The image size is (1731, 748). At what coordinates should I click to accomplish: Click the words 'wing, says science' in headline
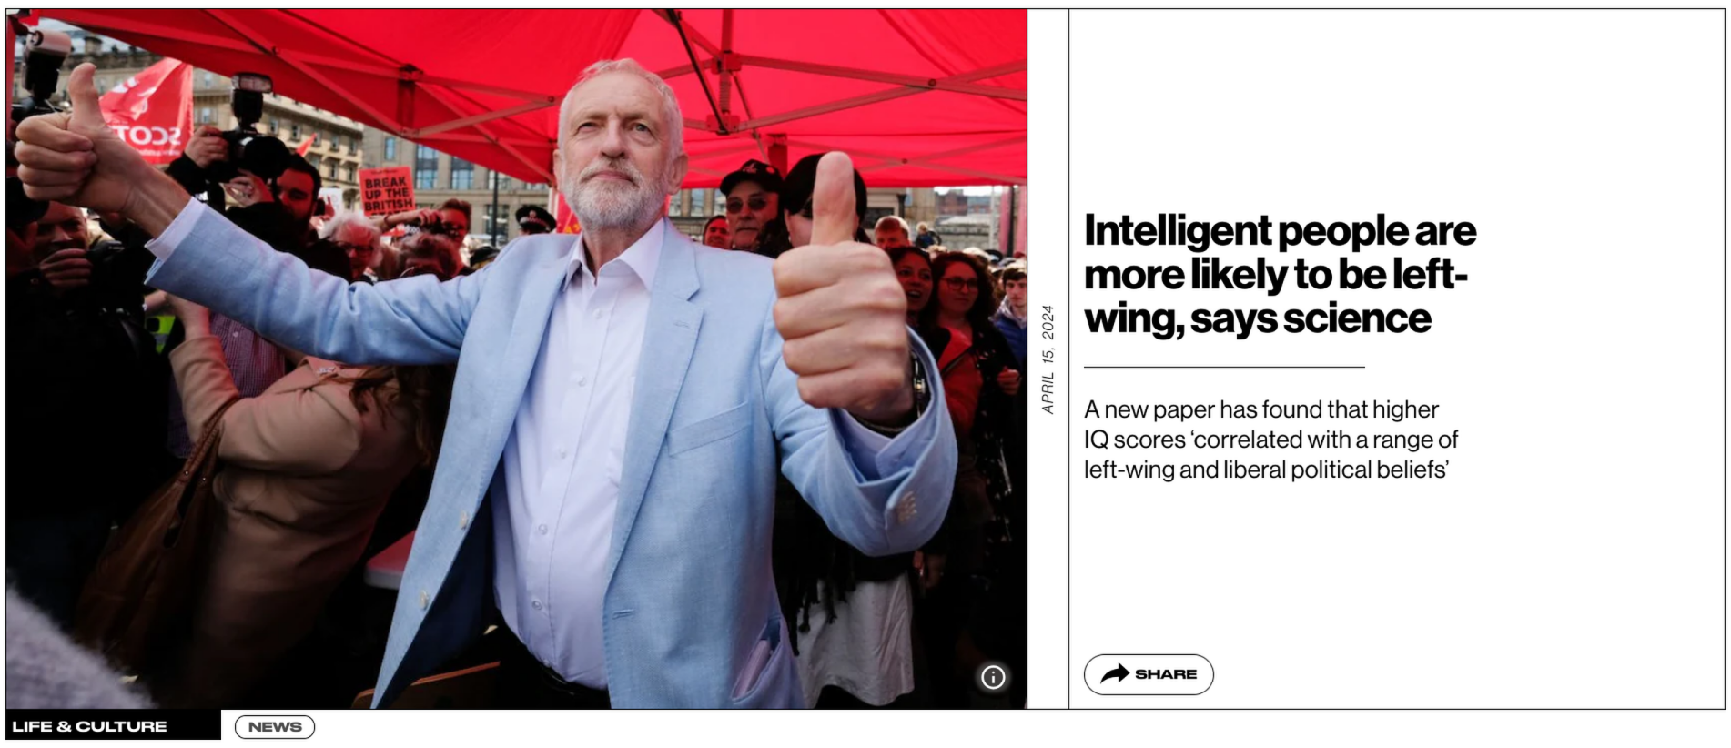[1258, 319]
